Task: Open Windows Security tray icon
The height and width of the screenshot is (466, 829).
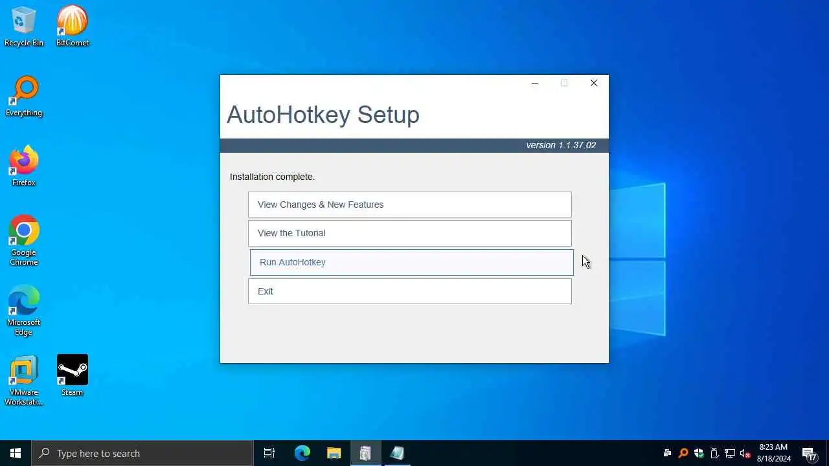Action: [699, 453]
